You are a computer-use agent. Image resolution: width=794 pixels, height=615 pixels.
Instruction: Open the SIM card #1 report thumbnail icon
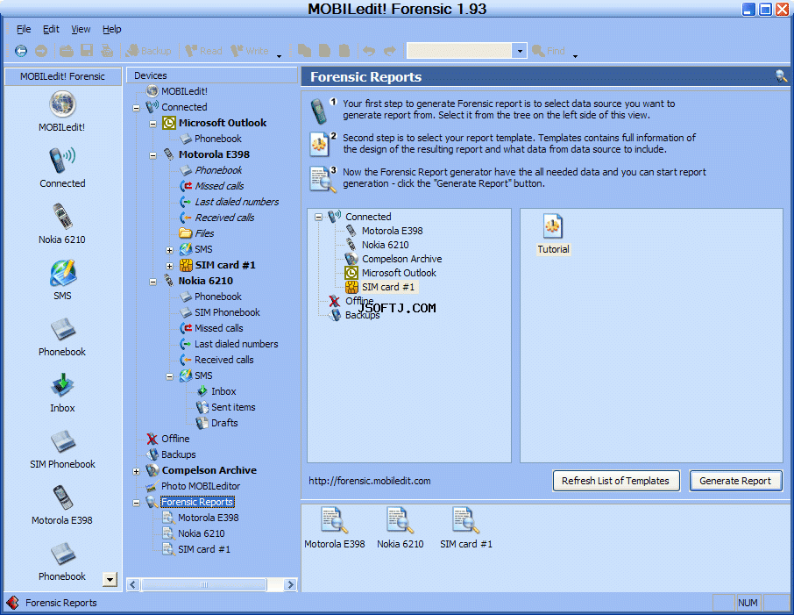[466, 520]
